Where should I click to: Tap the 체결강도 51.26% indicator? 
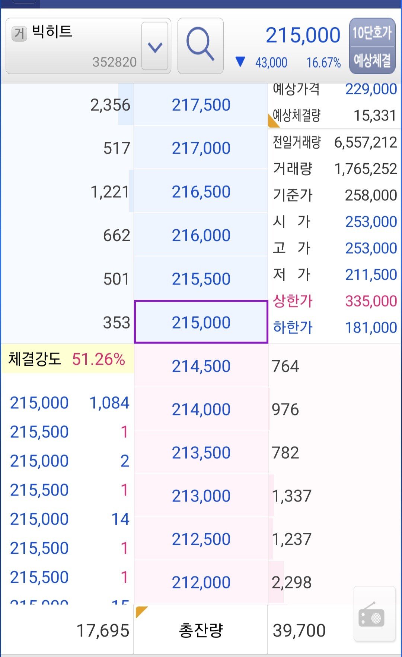[x=67, y=359]
